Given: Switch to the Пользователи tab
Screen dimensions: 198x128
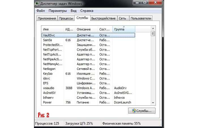Looking at the screenshot, I should (x=141, y=18).
